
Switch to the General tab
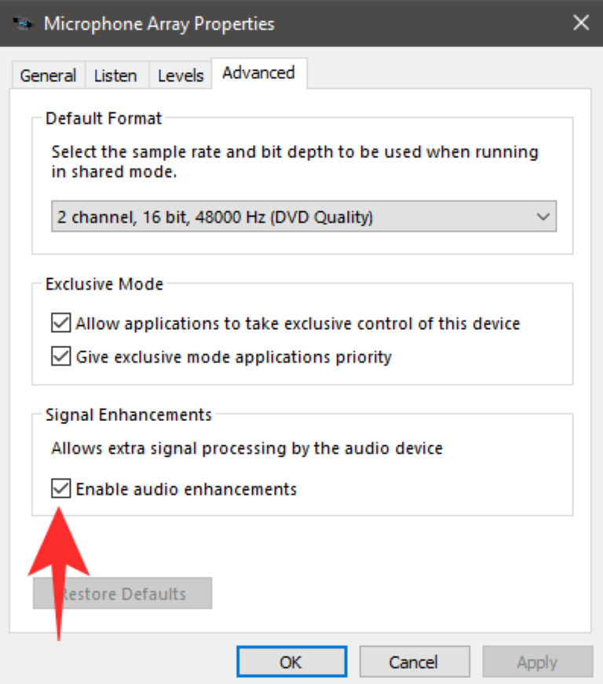coord(48,75)
